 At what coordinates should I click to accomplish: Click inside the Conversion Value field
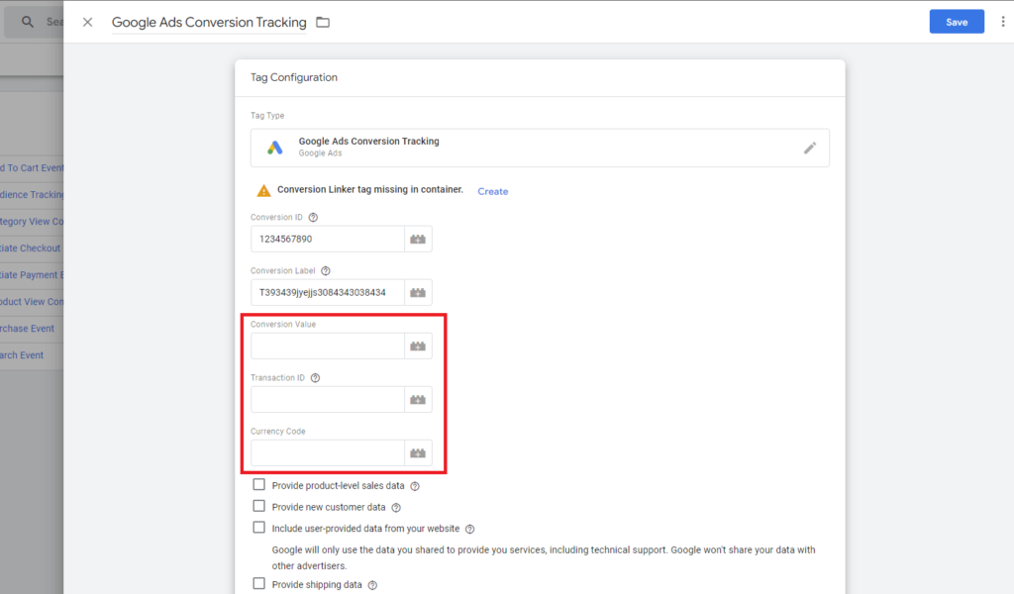(327, 346)
